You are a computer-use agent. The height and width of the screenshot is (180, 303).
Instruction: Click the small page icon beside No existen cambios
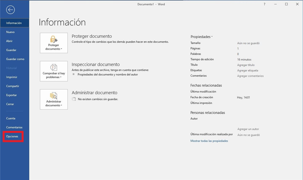[74, 99]
